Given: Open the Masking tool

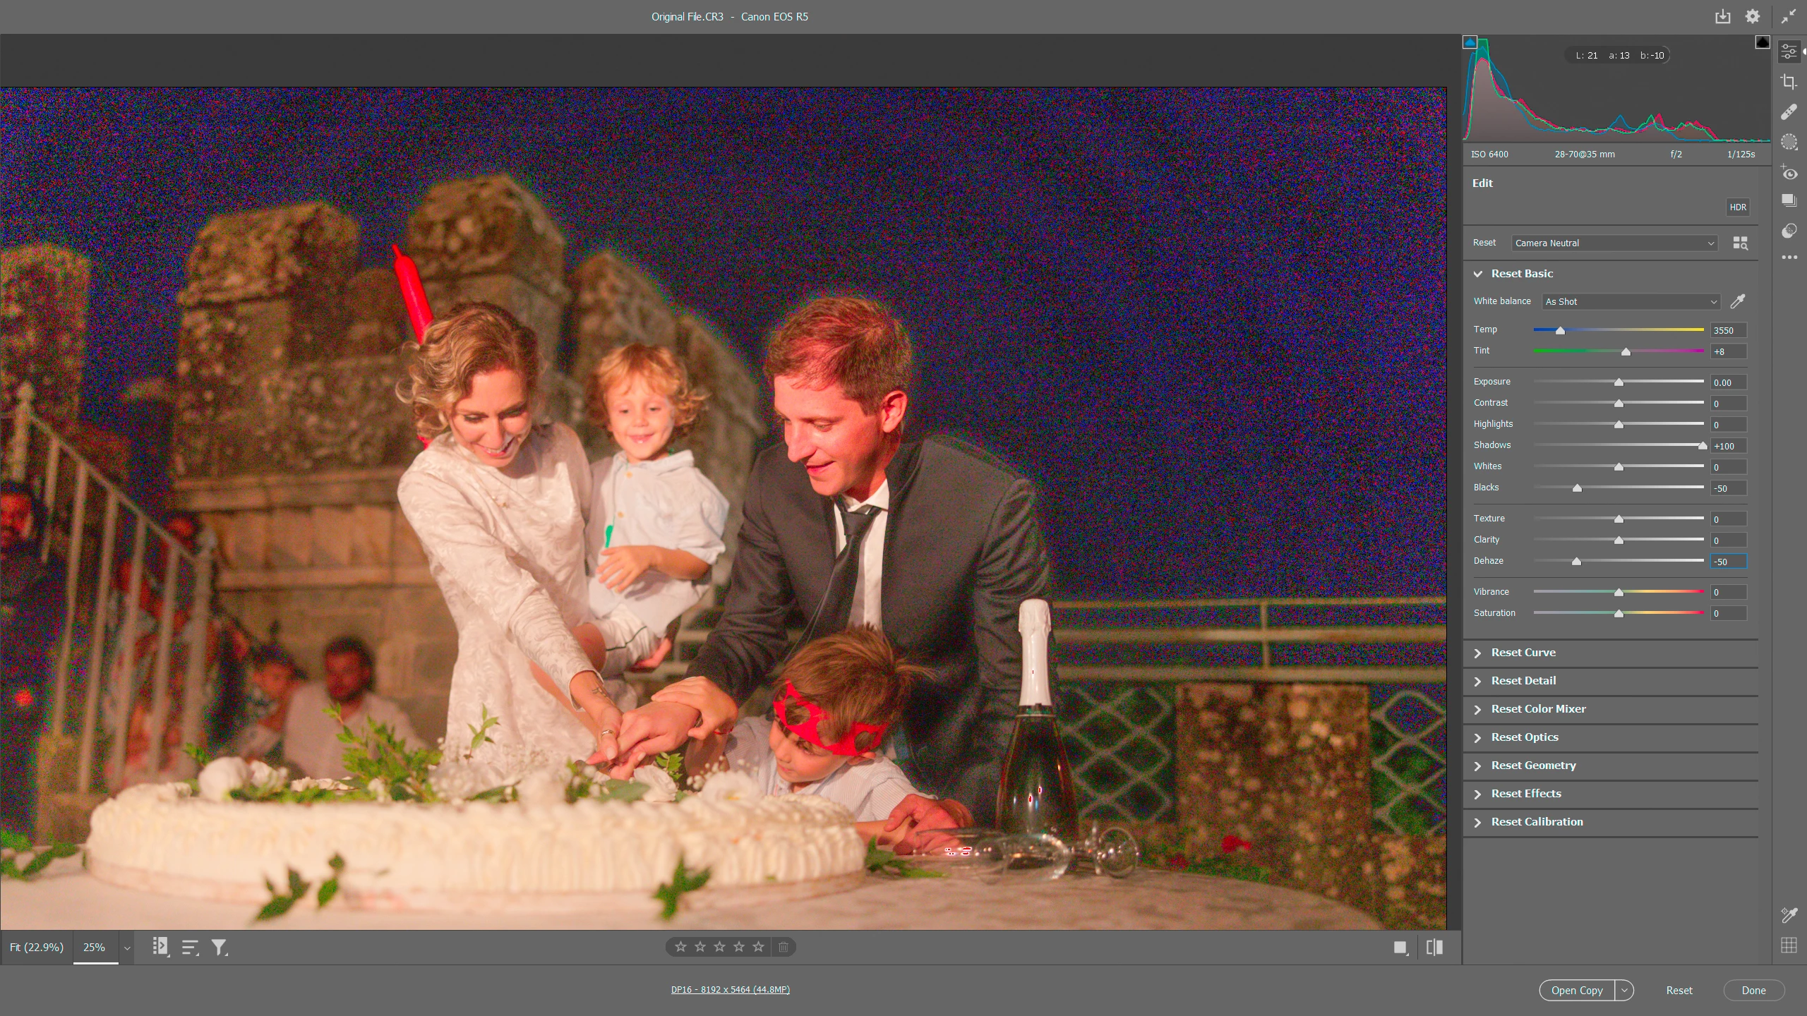Looking at the screenshot, I should 1789,143.
